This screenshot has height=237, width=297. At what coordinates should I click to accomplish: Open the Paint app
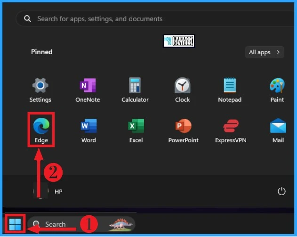[277, 90]
